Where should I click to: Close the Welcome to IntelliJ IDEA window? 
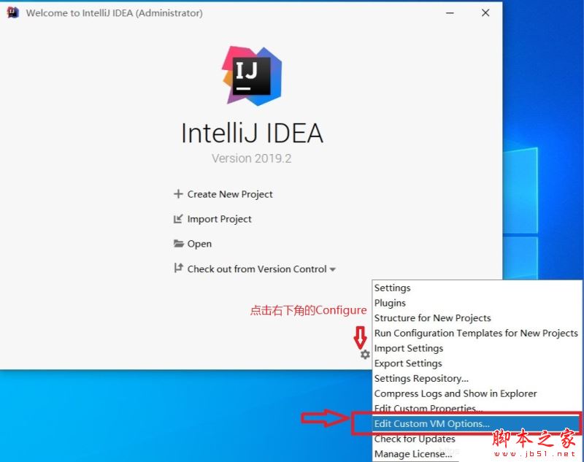pyautogui.click(x=485, y=13)
